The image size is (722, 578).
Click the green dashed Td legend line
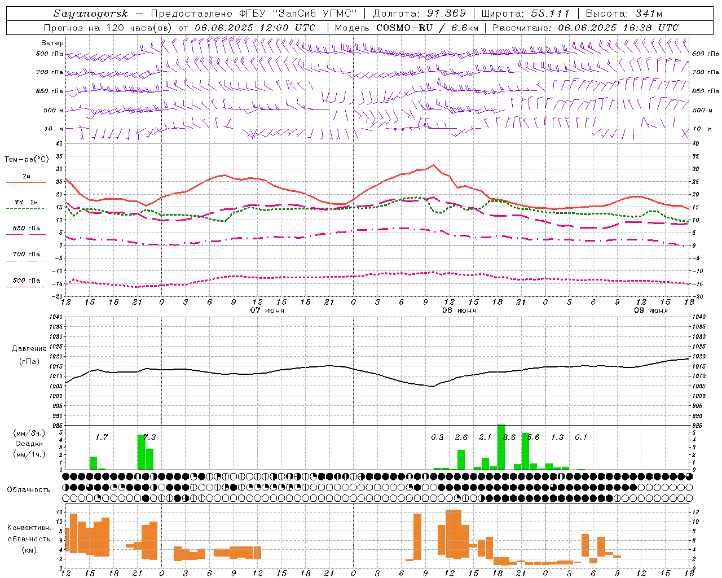tap(25, 208)
